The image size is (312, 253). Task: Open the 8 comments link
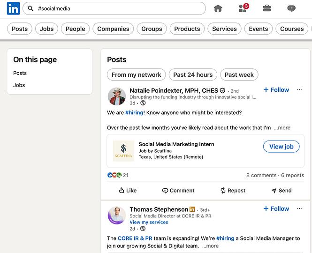point(261,175)
